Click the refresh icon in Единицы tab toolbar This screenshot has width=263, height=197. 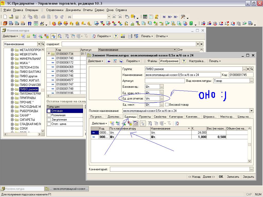(x=177, y=123)
